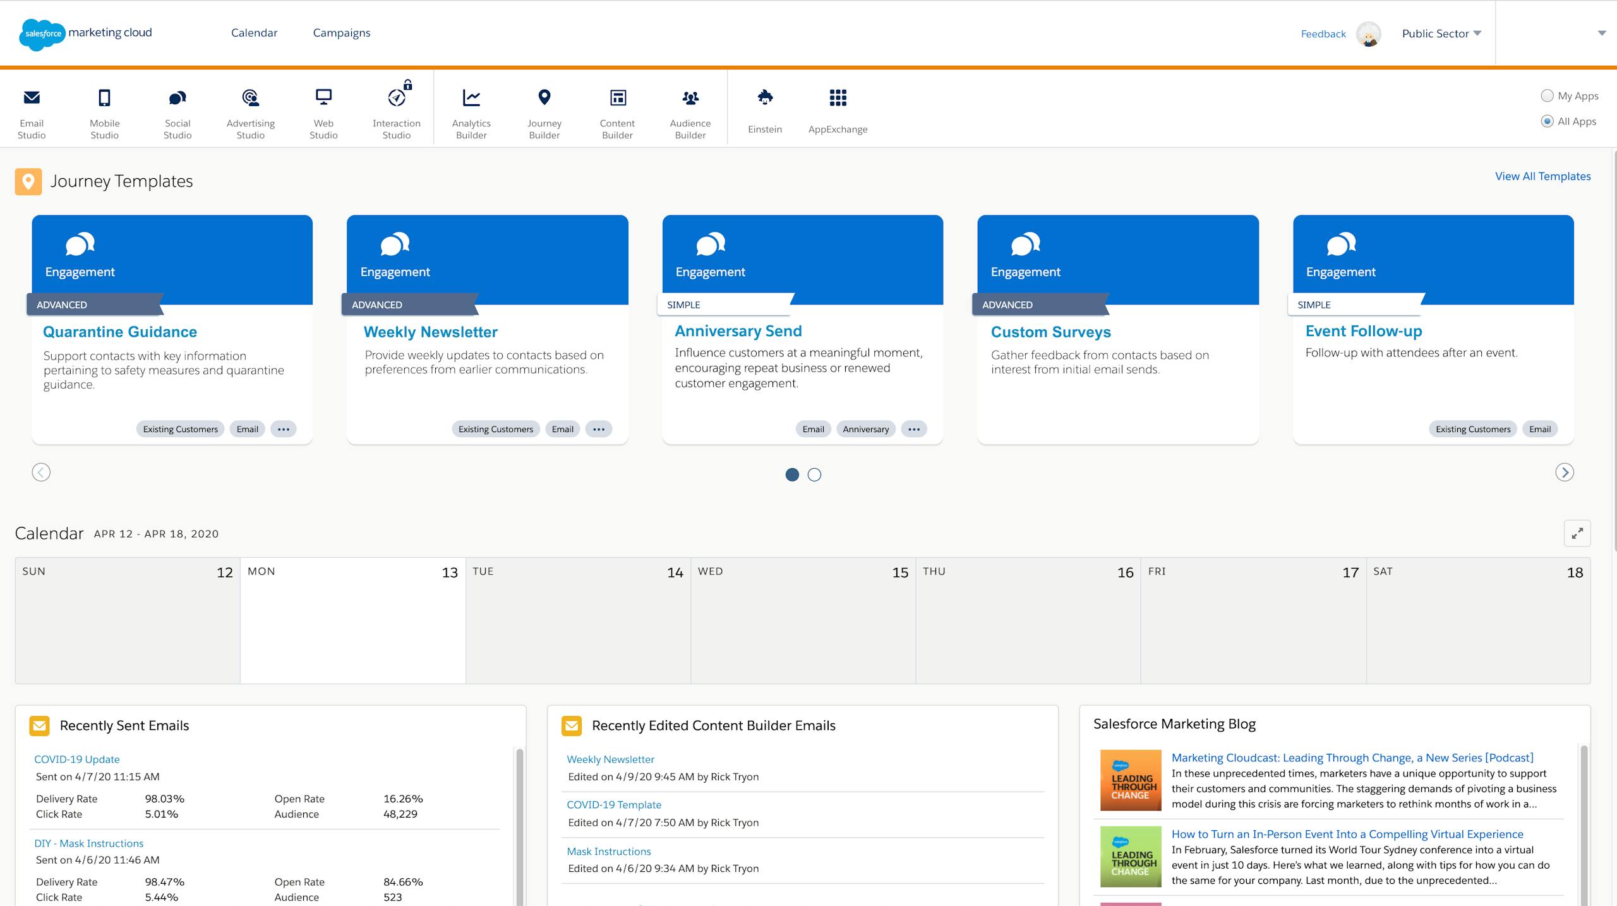Open the Campaigns menu item
The height and width of the screenshot is (906, 1617).
tap(342, 33)
